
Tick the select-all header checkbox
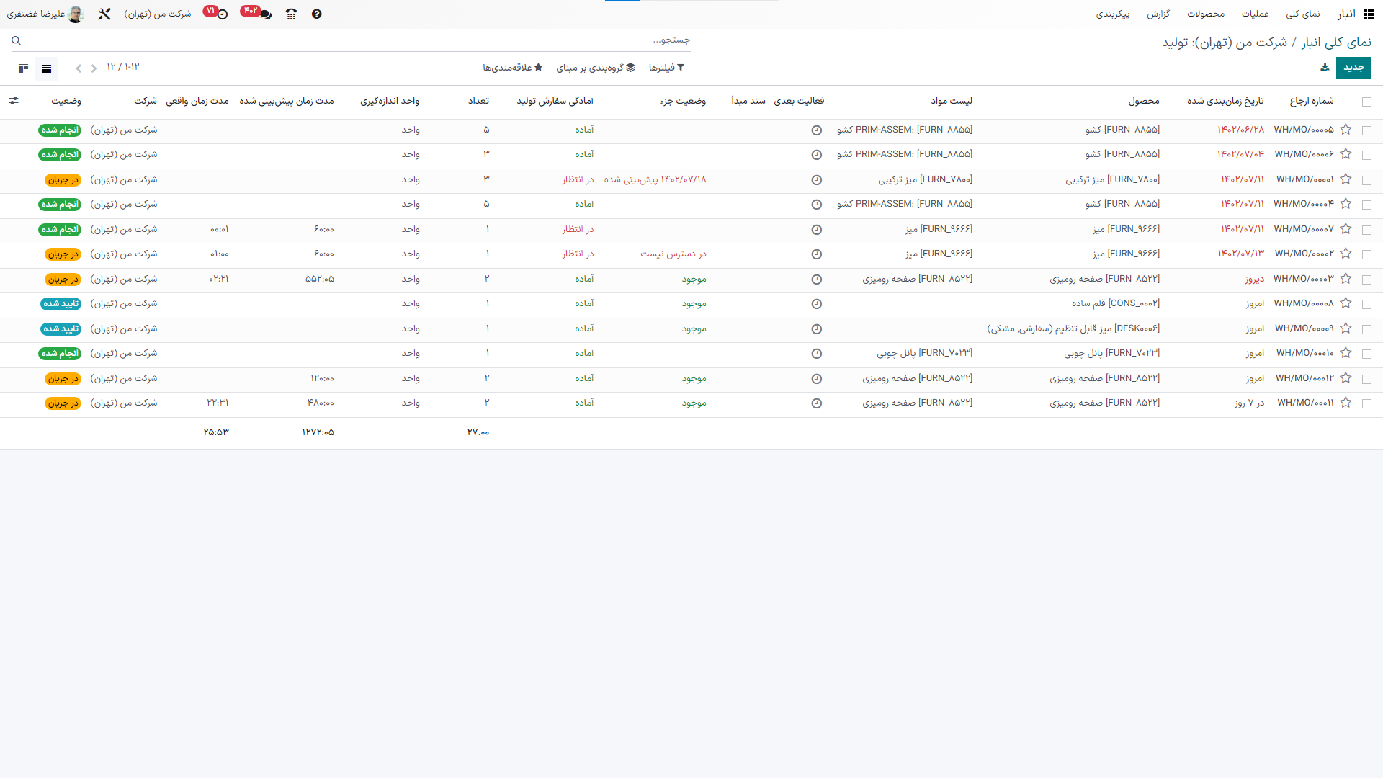[1366, 102]
